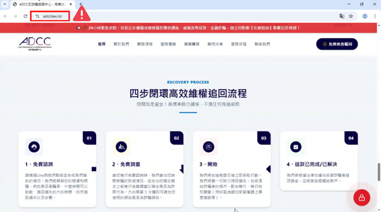
Task: Click the 四步閉環高效維權追回流程 title
Action: point(188,93)
